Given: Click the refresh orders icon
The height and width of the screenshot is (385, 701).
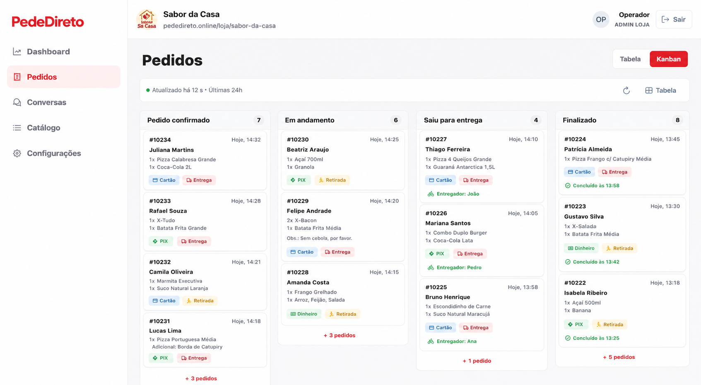Looking at the screenshot, I should (626, 90).
